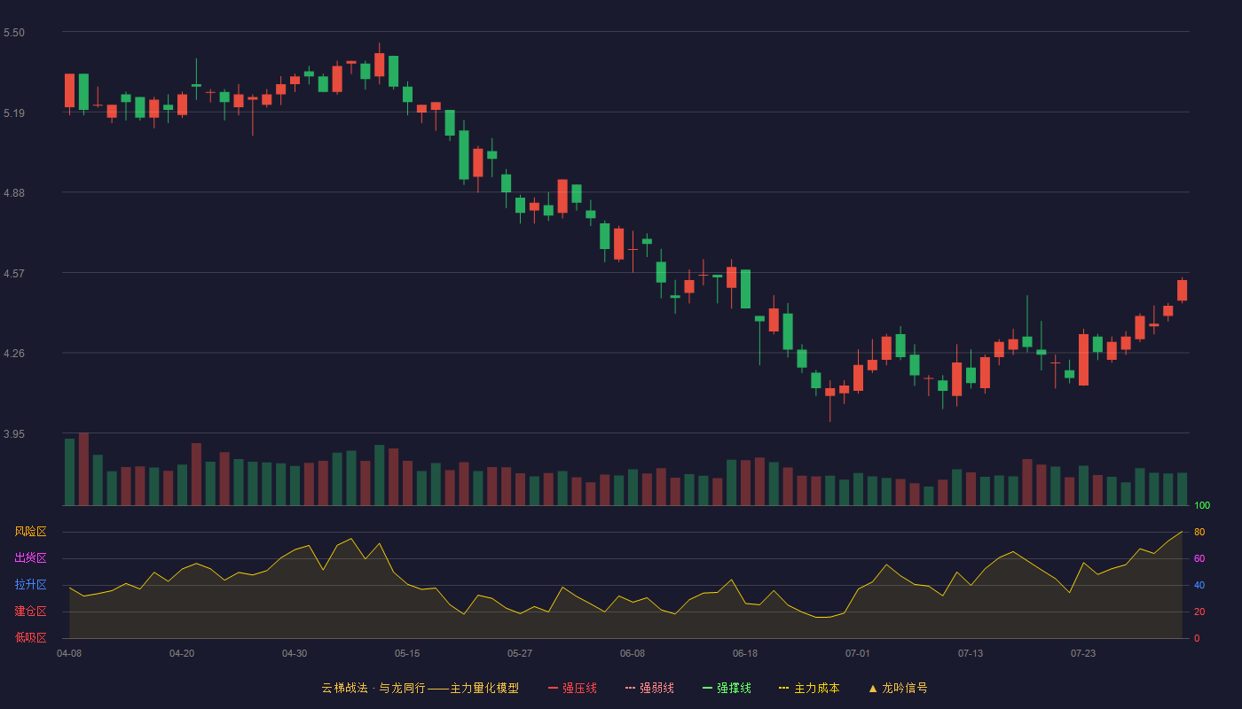Screen dimensions: 1242x709
Task: Toggle the 主力成本 legend series
Action: pyautogui.click(x=809, y=688)
